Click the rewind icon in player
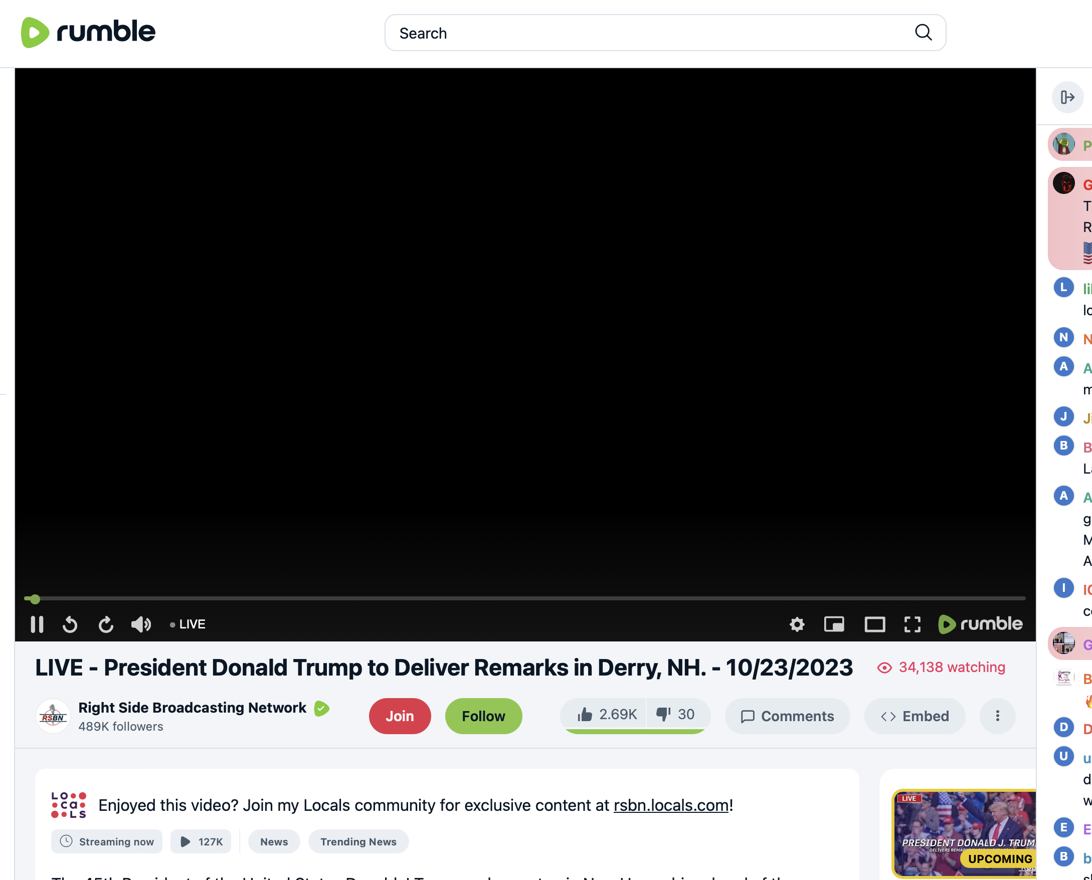The width and height of the screenshot is (1092, 880). pyautogui.click(x=70, y=624)
